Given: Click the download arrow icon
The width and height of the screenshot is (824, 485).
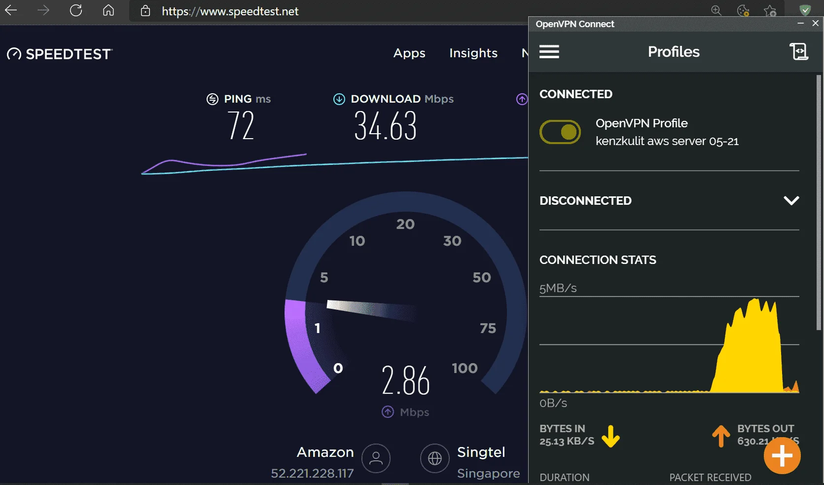Looking at the screenshot, I should [339, 99].
